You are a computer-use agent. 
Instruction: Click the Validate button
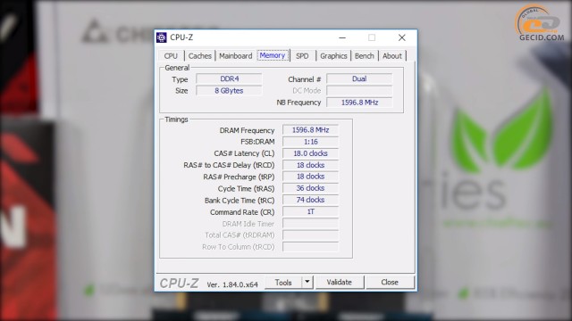[x=340, y=283]
